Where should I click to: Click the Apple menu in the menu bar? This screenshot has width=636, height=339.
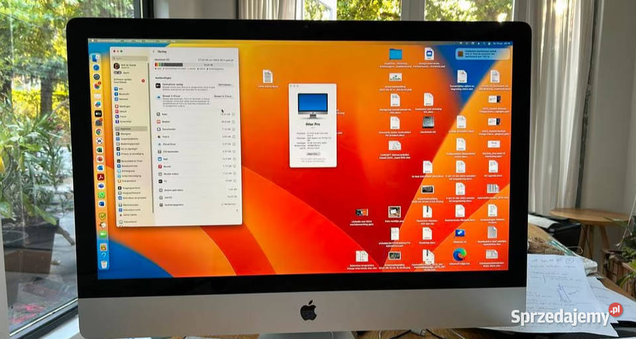pos(93,40)
